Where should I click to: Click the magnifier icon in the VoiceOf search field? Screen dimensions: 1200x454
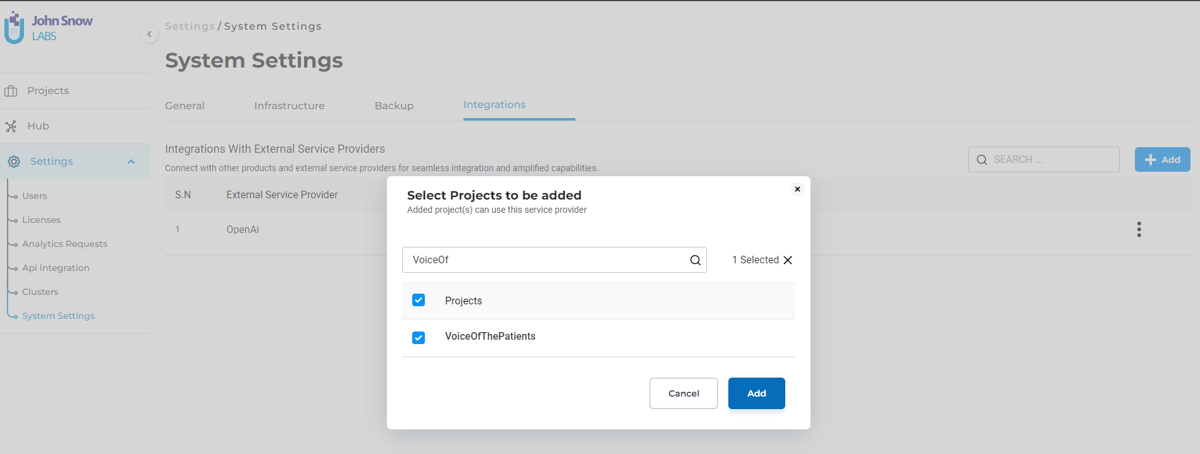point(695,260)
